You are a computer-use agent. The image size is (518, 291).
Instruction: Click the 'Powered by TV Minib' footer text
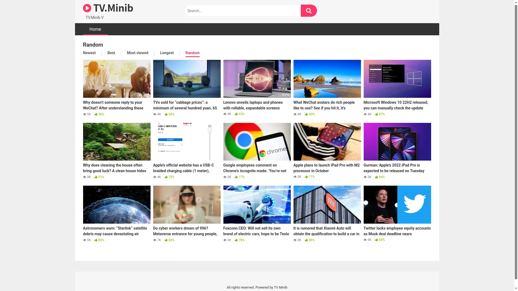coord(271,287)
